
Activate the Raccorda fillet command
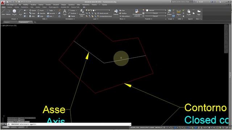point(51,13)
